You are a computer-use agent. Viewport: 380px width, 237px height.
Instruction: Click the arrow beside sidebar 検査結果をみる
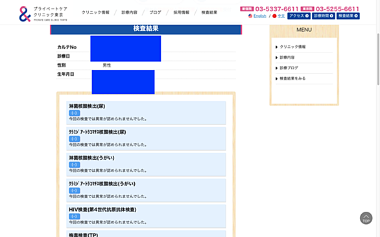point(276,79)
